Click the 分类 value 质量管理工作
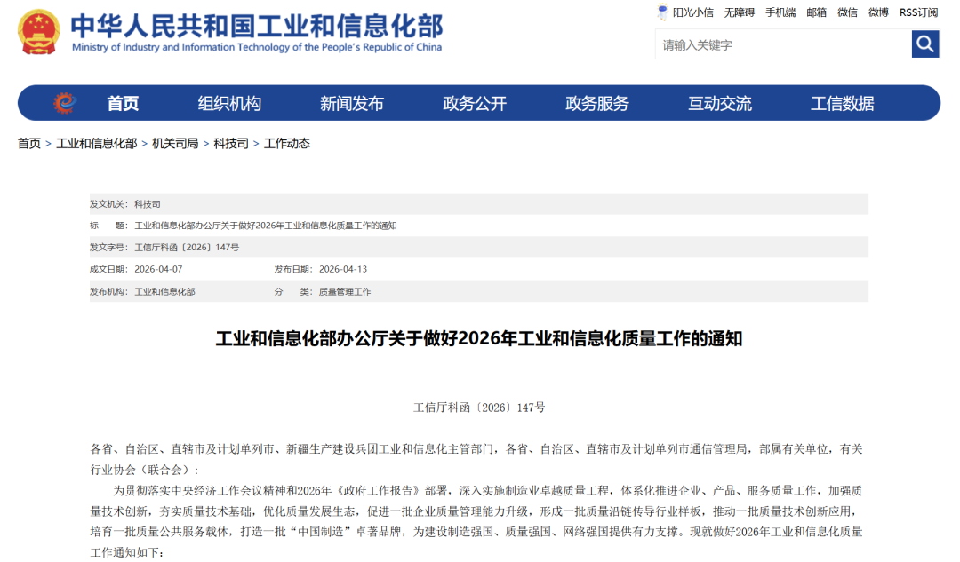The image size is (960, 562). tap(345, 292)
